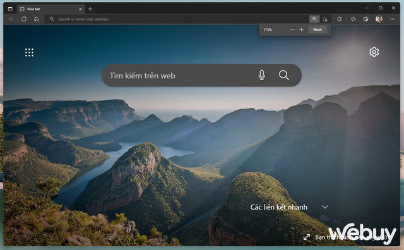Open the profile avatar
404x250 pixels.
tap(379, 19)
